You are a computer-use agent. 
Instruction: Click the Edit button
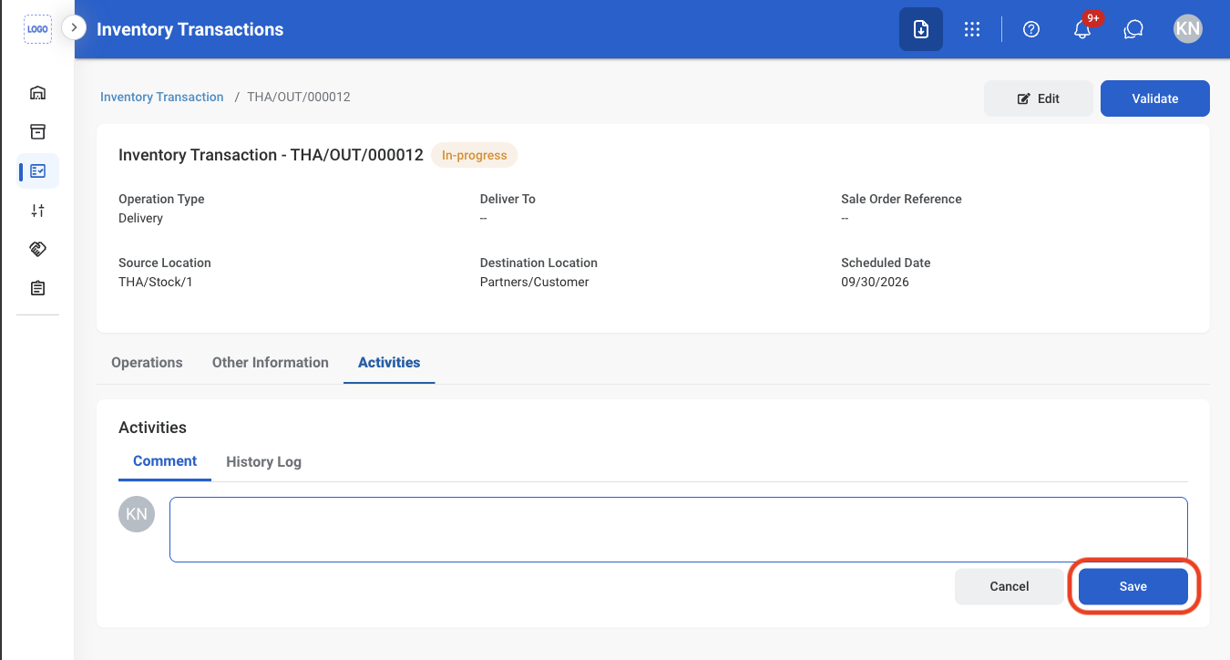point(1039,98)
